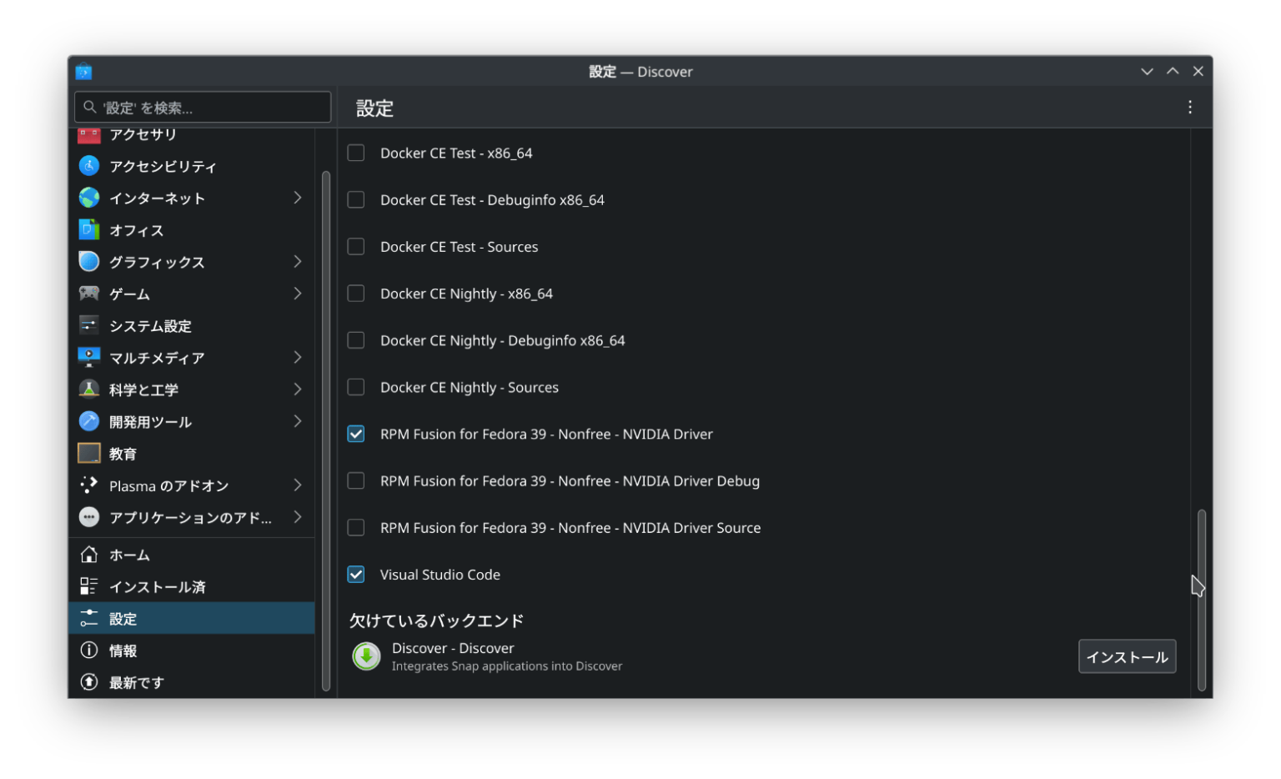Click インストール button for Snap backend

(x=1127, y=656)
